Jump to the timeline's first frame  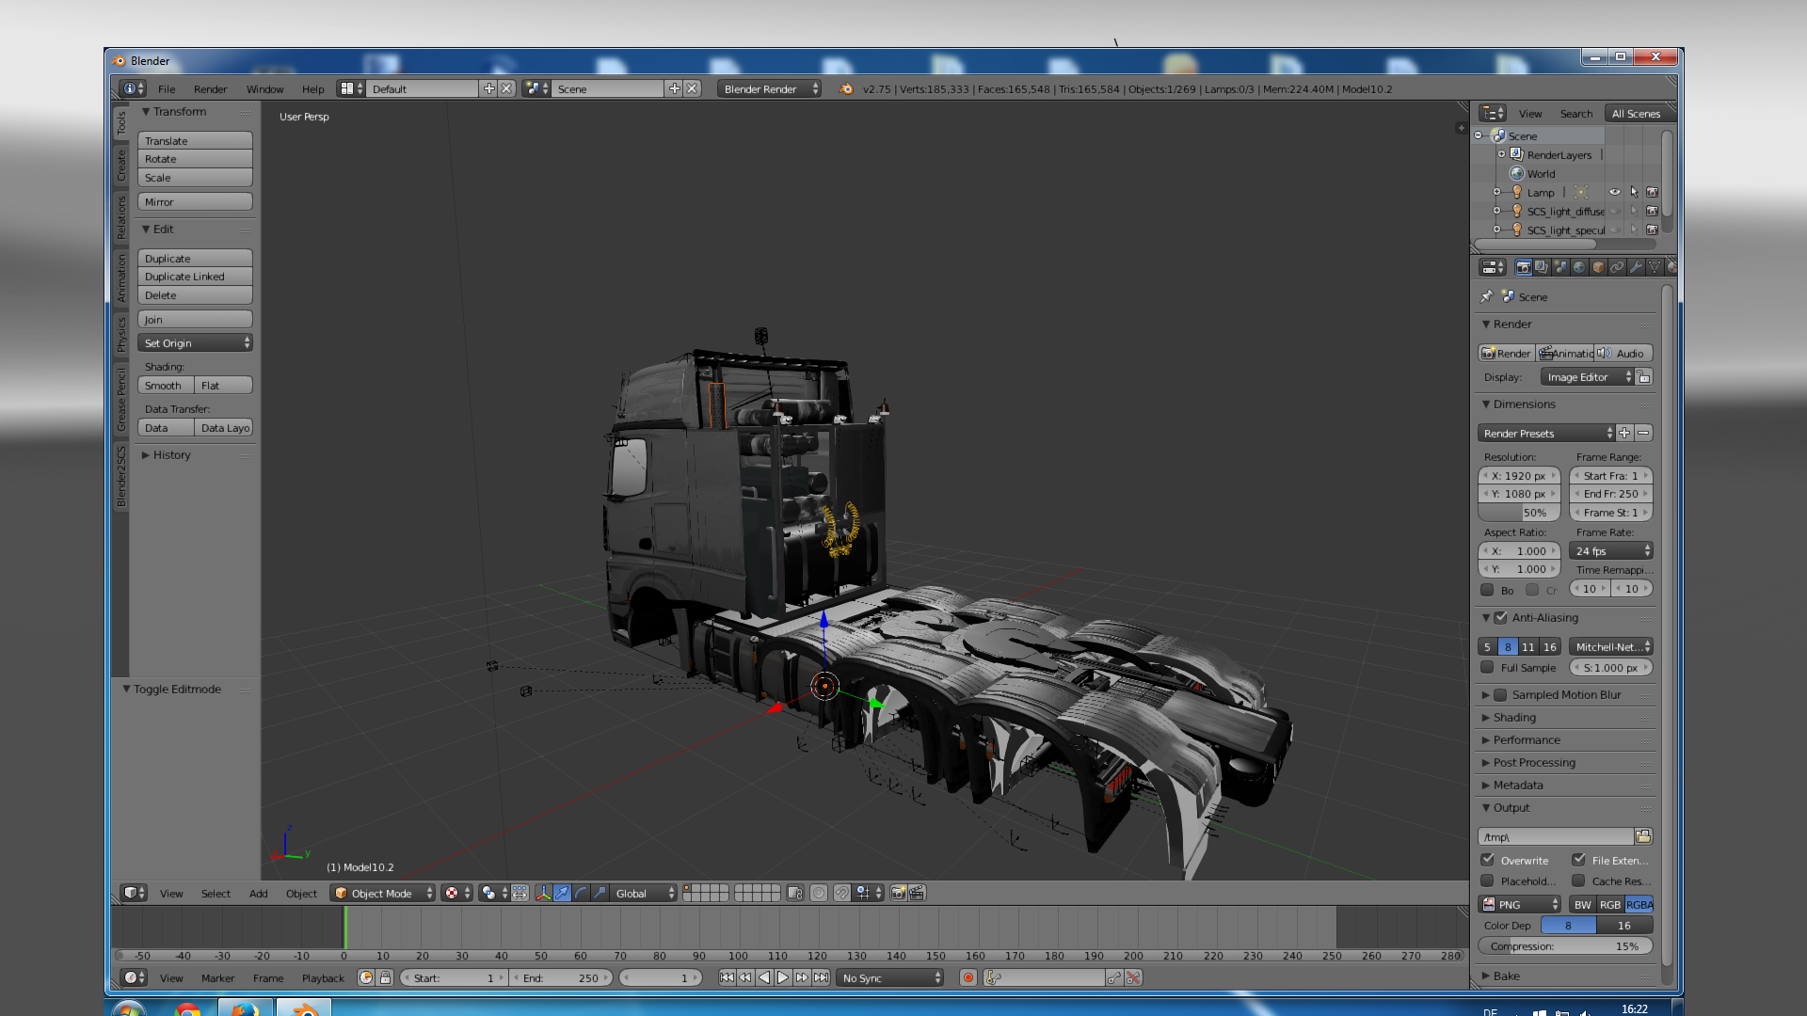727,977
